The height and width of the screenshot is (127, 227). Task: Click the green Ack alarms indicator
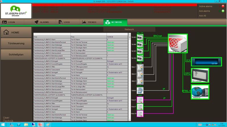(219, 11)
